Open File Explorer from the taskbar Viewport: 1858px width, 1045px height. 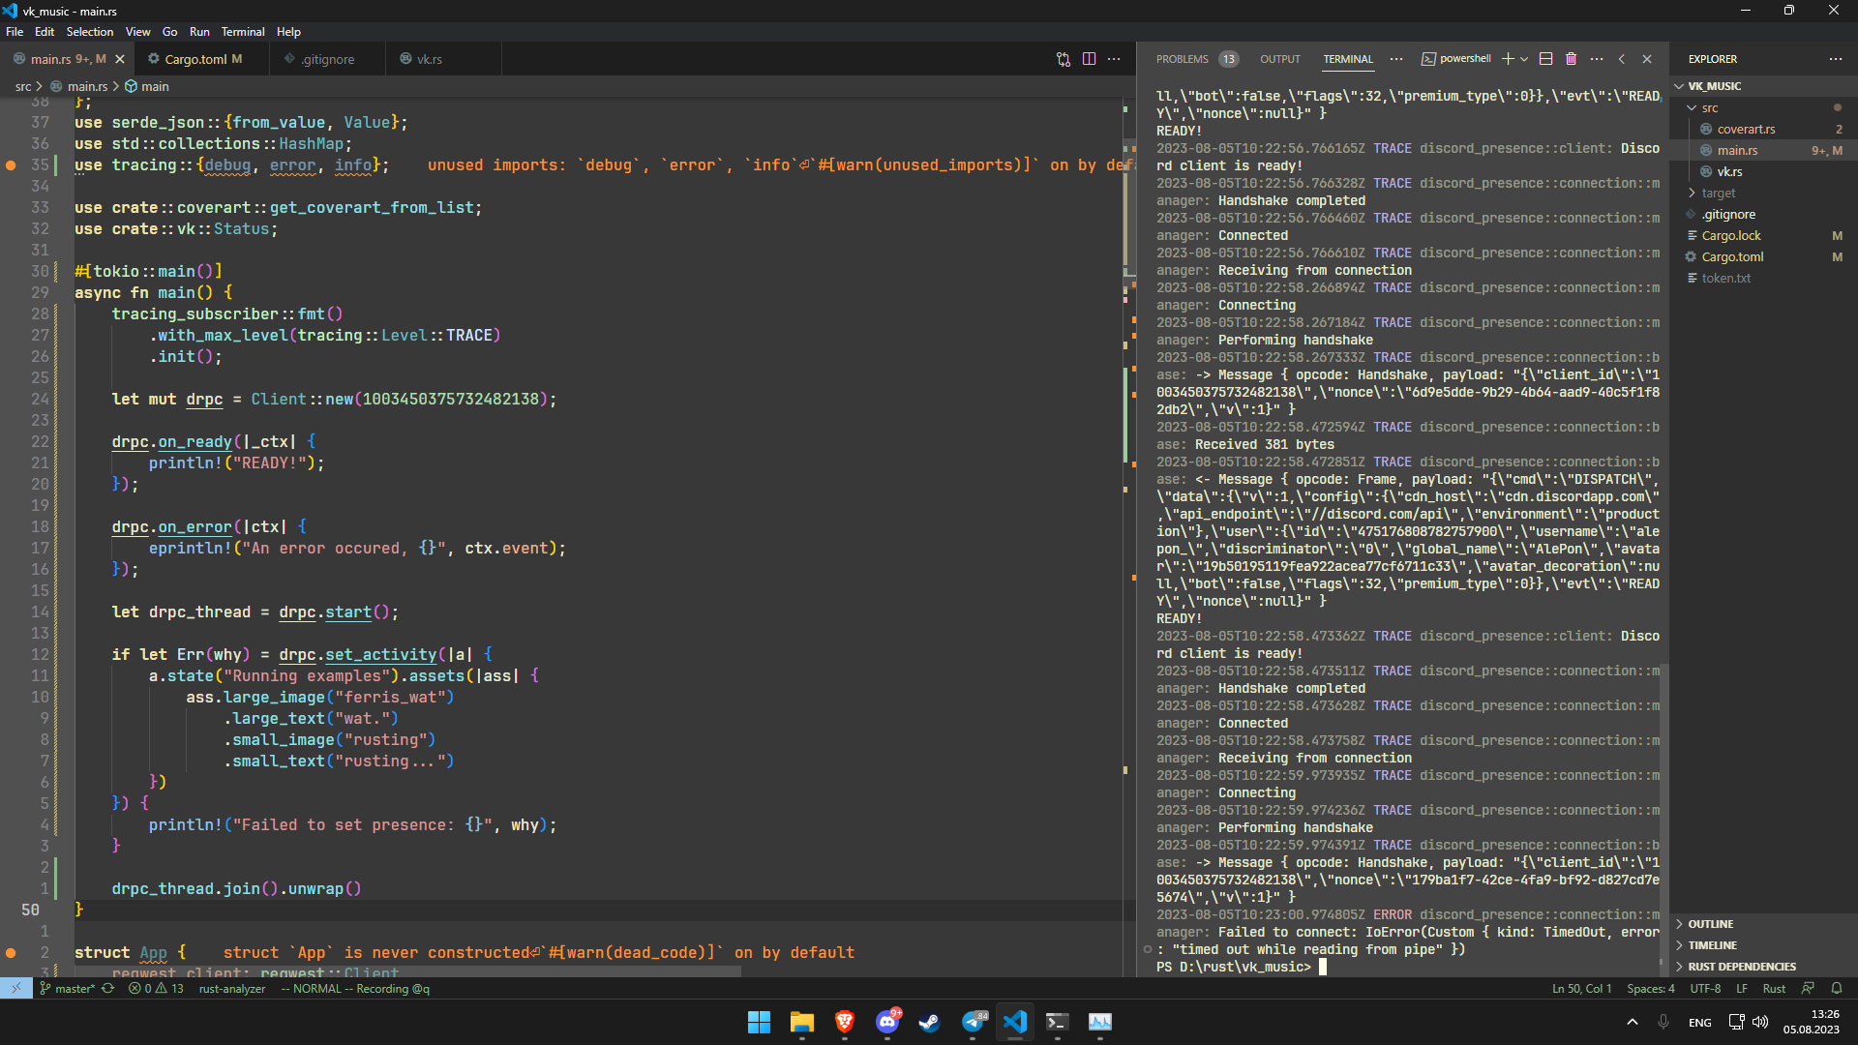click(x=801, y=1022)
